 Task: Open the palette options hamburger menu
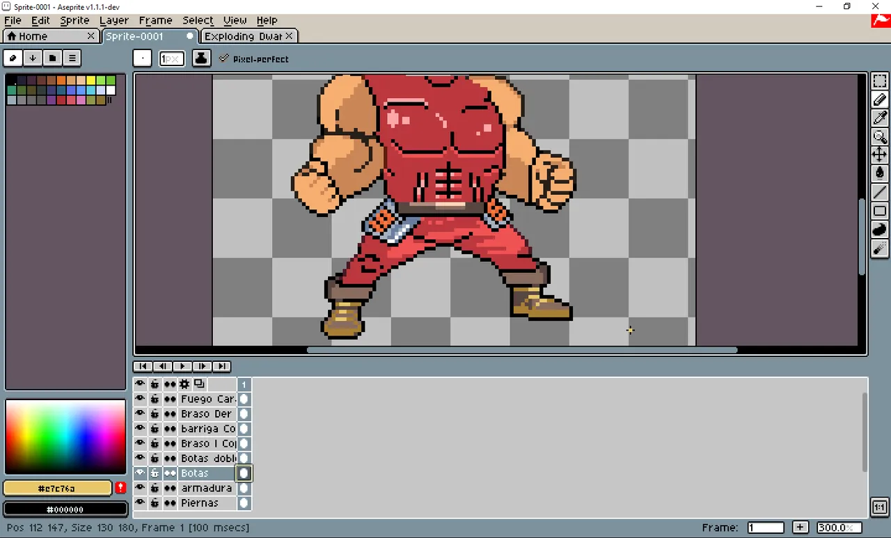coord(72,58)
